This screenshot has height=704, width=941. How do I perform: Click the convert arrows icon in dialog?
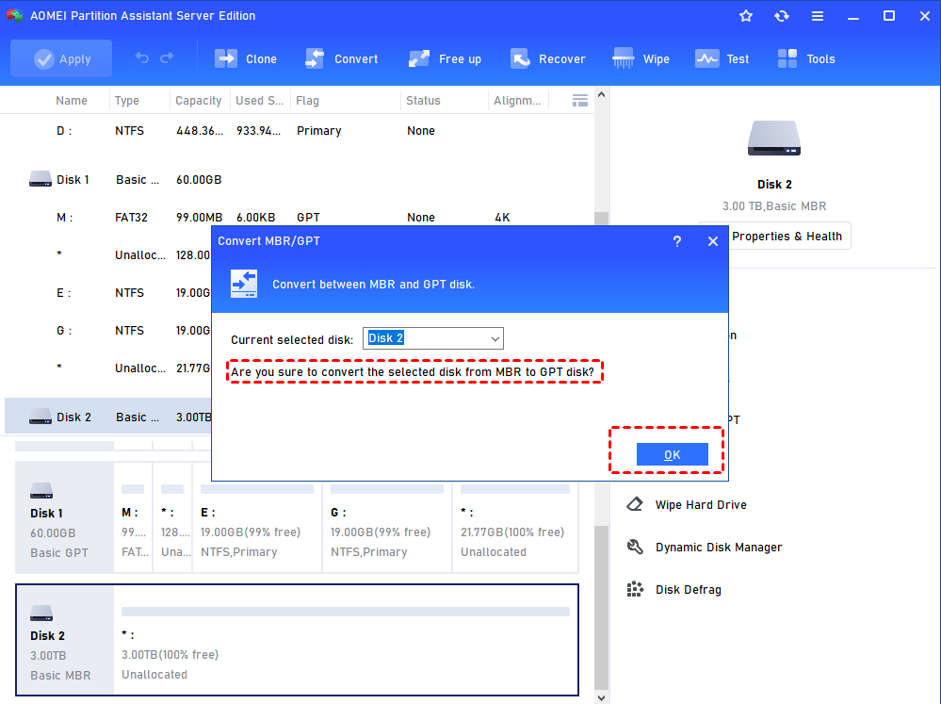[244, 284]
